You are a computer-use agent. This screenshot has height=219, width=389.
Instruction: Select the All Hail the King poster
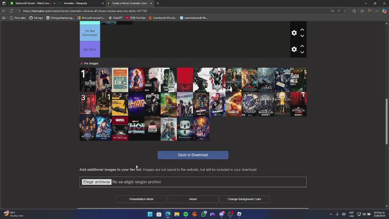pos(120,80)
